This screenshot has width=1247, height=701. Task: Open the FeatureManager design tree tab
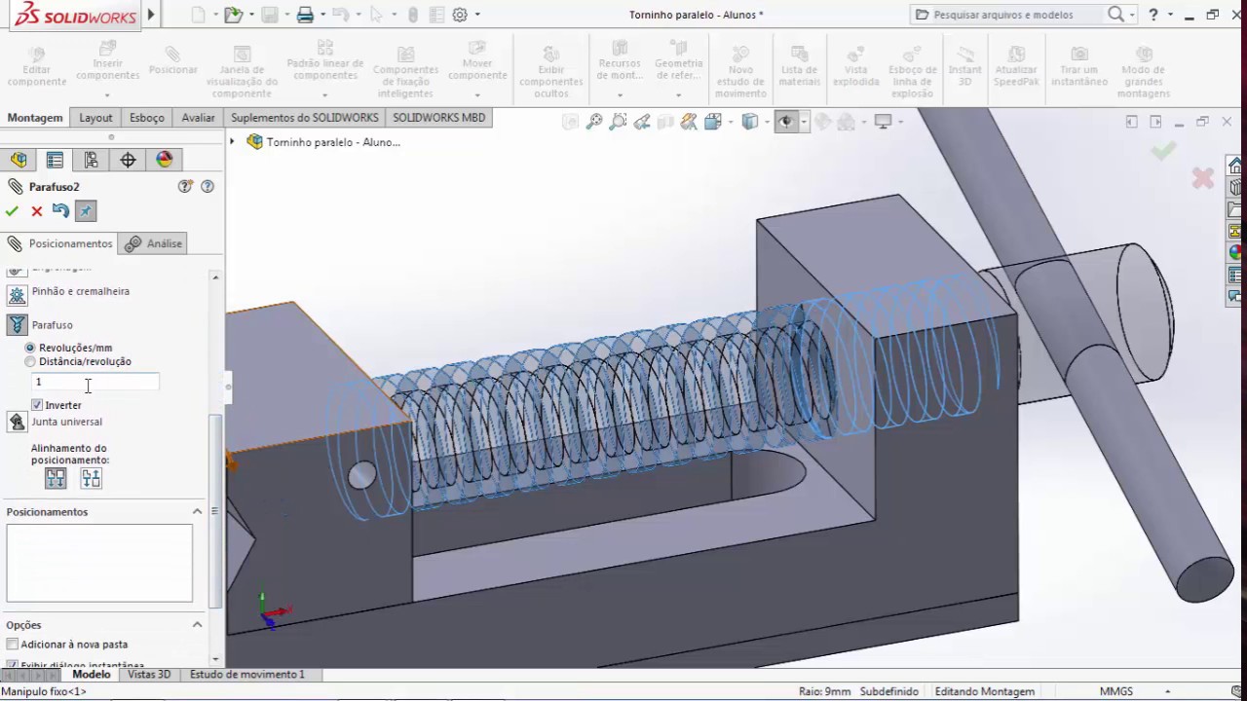click(x=19, y=160)
